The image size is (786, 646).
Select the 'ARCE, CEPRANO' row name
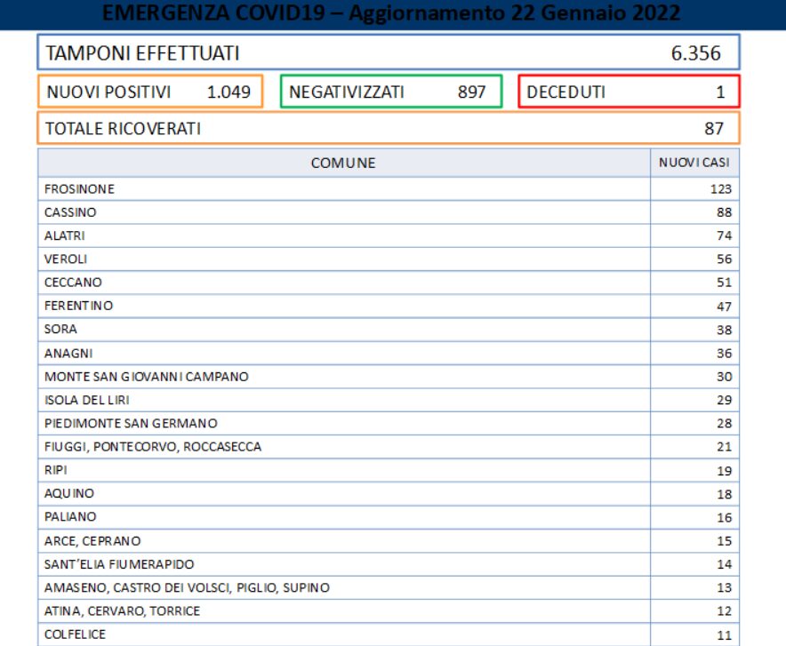click(x=92, y=541)
